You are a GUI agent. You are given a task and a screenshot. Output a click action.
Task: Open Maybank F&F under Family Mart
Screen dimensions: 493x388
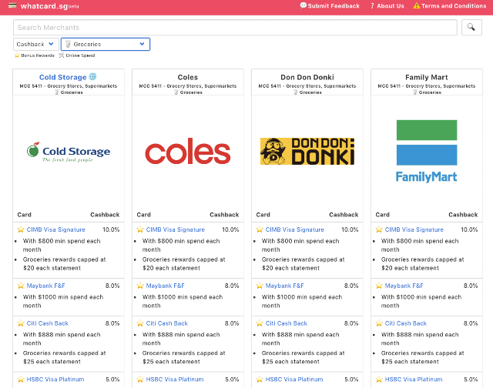[404, 286]
